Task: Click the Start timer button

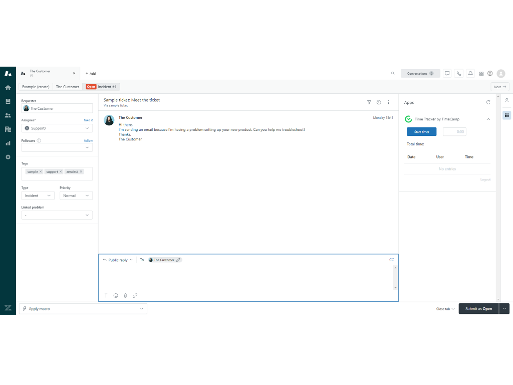Action: coord(421,132)
